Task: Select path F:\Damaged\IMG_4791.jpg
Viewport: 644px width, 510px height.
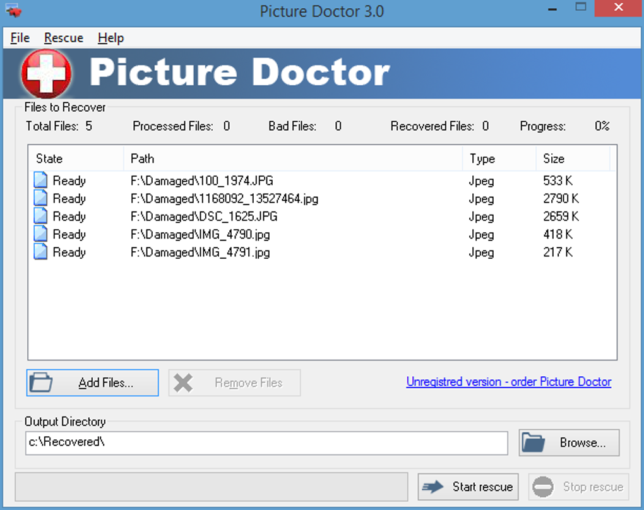Action: (200, 252)
